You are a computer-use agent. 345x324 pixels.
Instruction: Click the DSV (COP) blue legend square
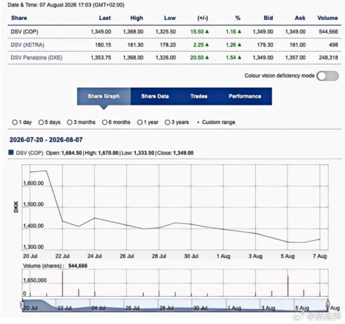[x=11, y=152]
